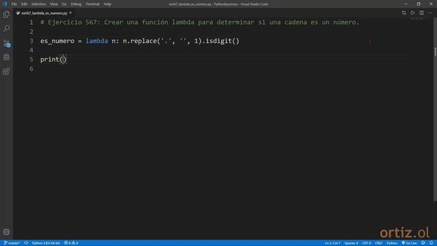Select the ex567_lambda_es_numero.py editor tab
The image size is (437, 246).
click(44, 13)
